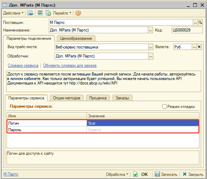Click Обновить словари для заказа link
207x179 pixels.
point(70,65)
